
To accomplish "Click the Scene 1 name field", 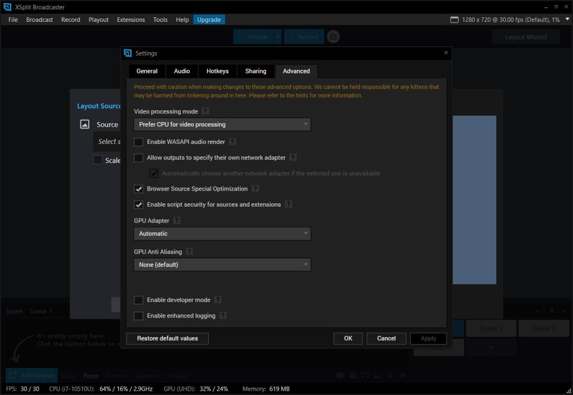I will (x=40, y=311).
